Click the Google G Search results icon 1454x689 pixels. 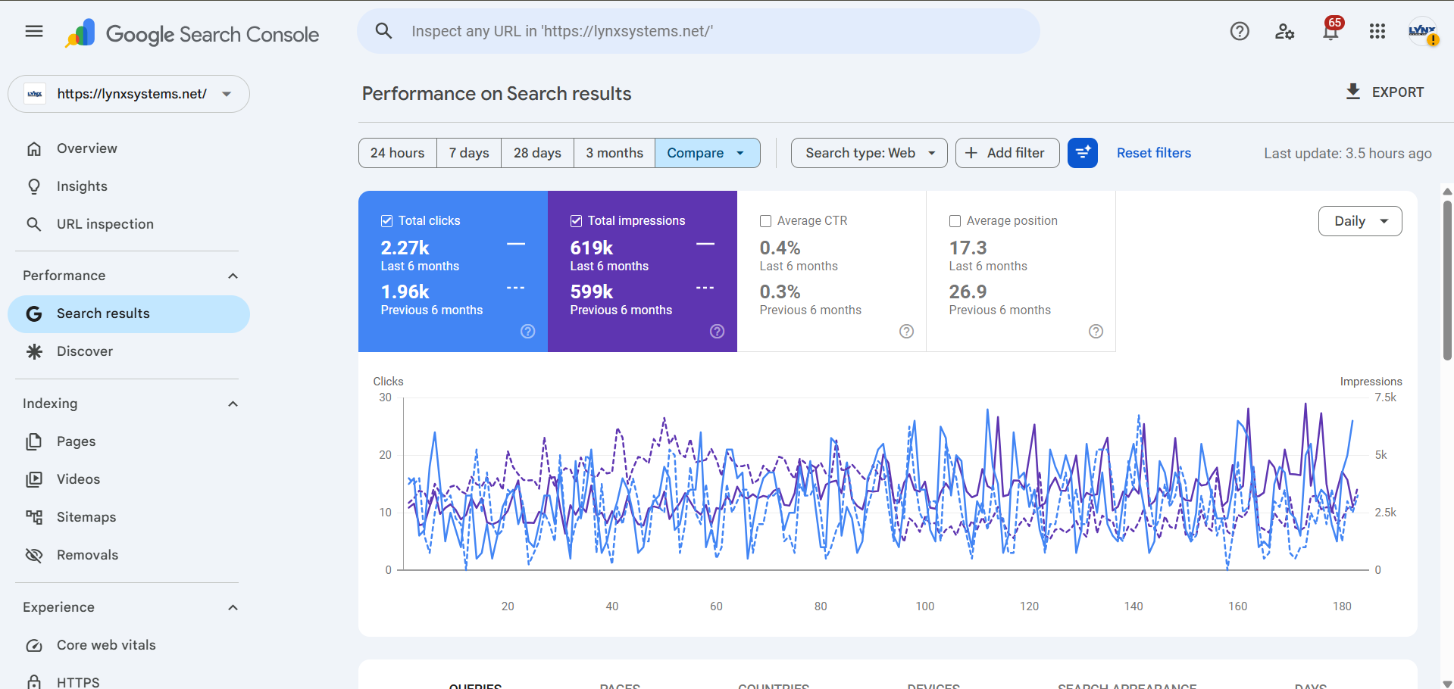coord(34,313)
